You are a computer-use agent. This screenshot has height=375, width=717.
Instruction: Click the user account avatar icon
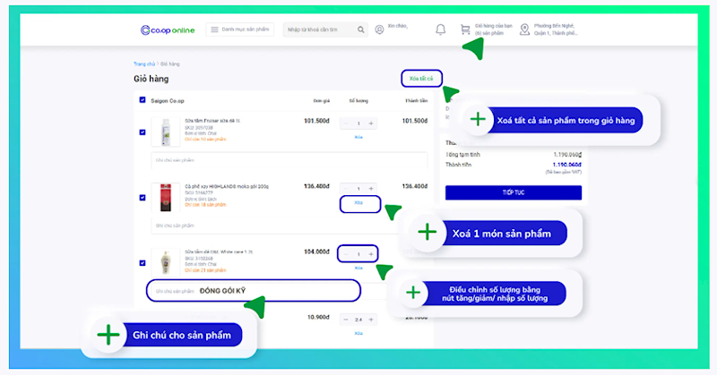[x=380, y=30]
